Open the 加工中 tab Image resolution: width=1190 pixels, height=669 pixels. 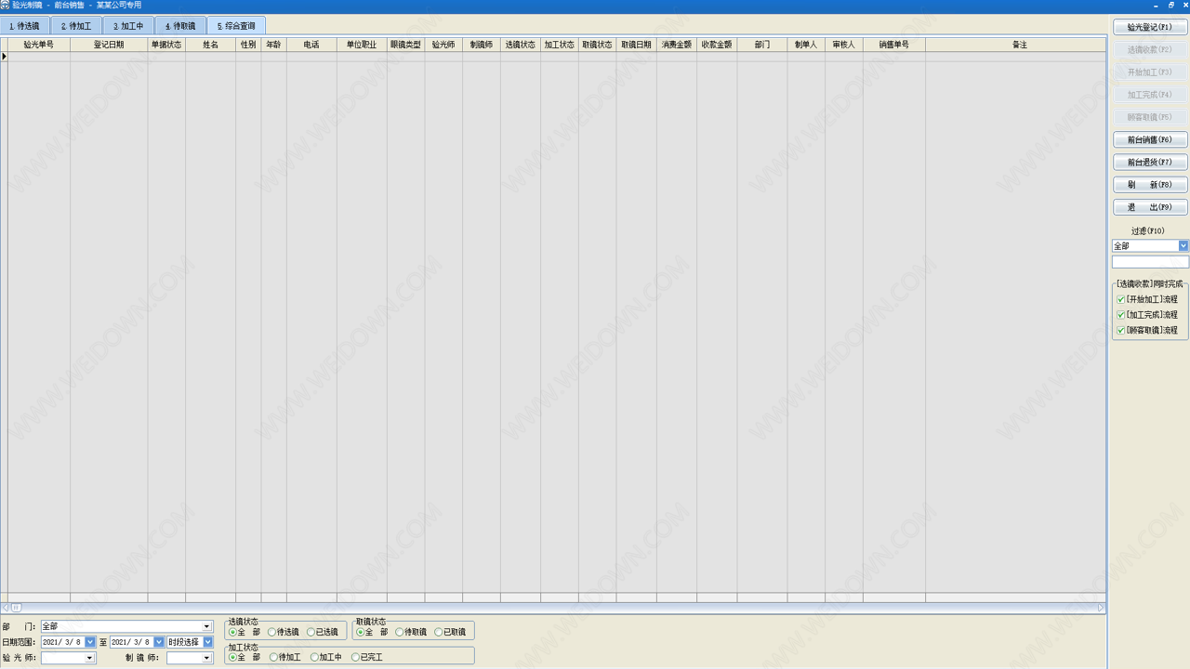point(128,26)
